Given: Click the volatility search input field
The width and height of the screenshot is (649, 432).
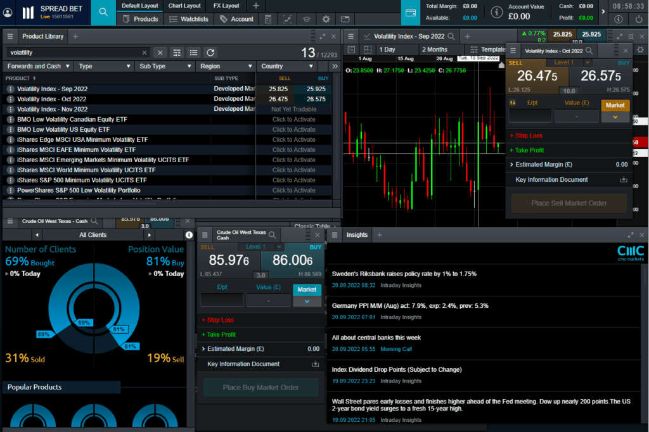Looking at the screenshot, I should click(x=76, y=53).
